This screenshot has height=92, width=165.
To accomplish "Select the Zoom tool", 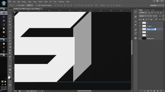I will (10, 73).
